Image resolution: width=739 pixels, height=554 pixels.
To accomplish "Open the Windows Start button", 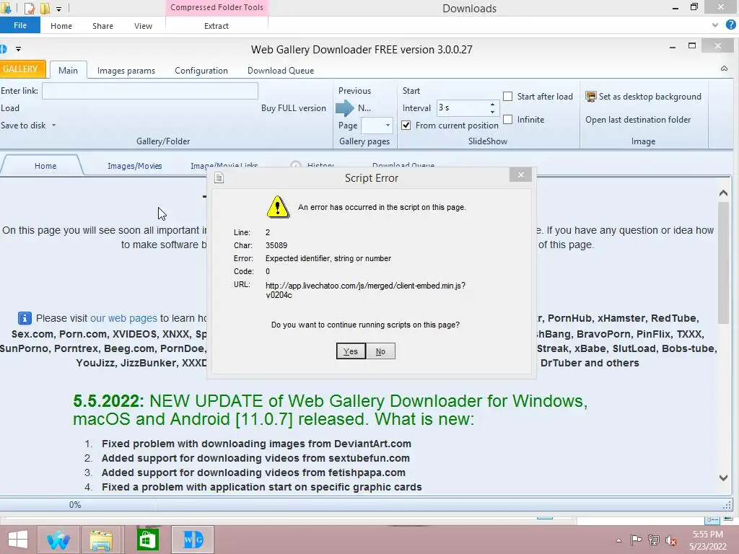I will [x=18, y=540].
